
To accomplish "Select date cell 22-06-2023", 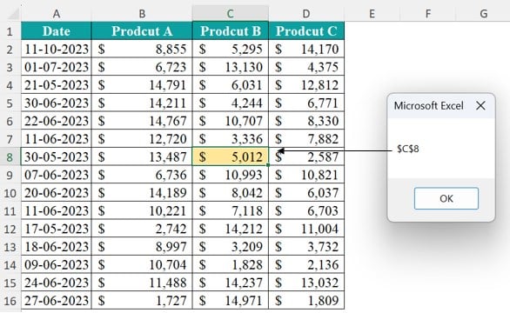I will pyautogui.click(x=57, y=121).
